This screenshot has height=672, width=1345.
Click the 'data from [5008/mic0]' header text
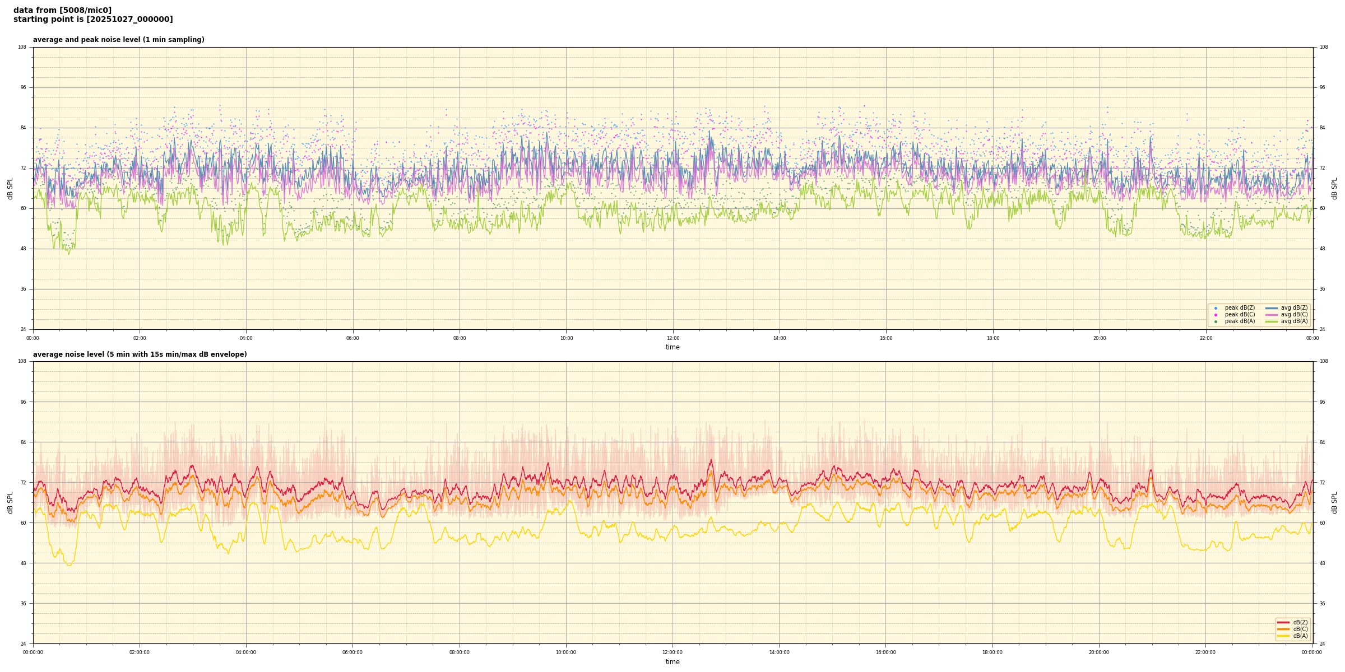pyautogui.click(x=62, y=10)
